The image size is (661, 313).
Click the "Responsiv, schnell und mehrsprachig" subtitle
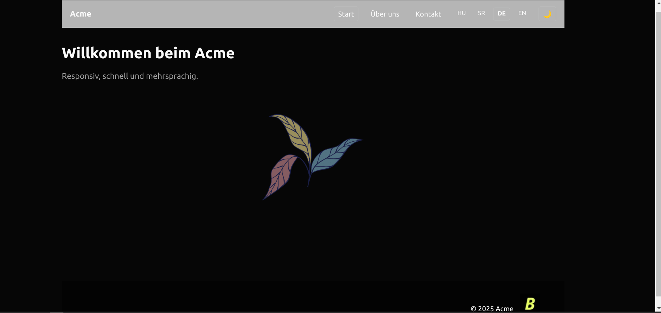[x=130, y=76]
